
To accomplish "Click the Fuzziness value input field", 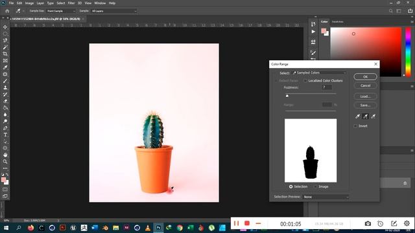I will (327, 87).
